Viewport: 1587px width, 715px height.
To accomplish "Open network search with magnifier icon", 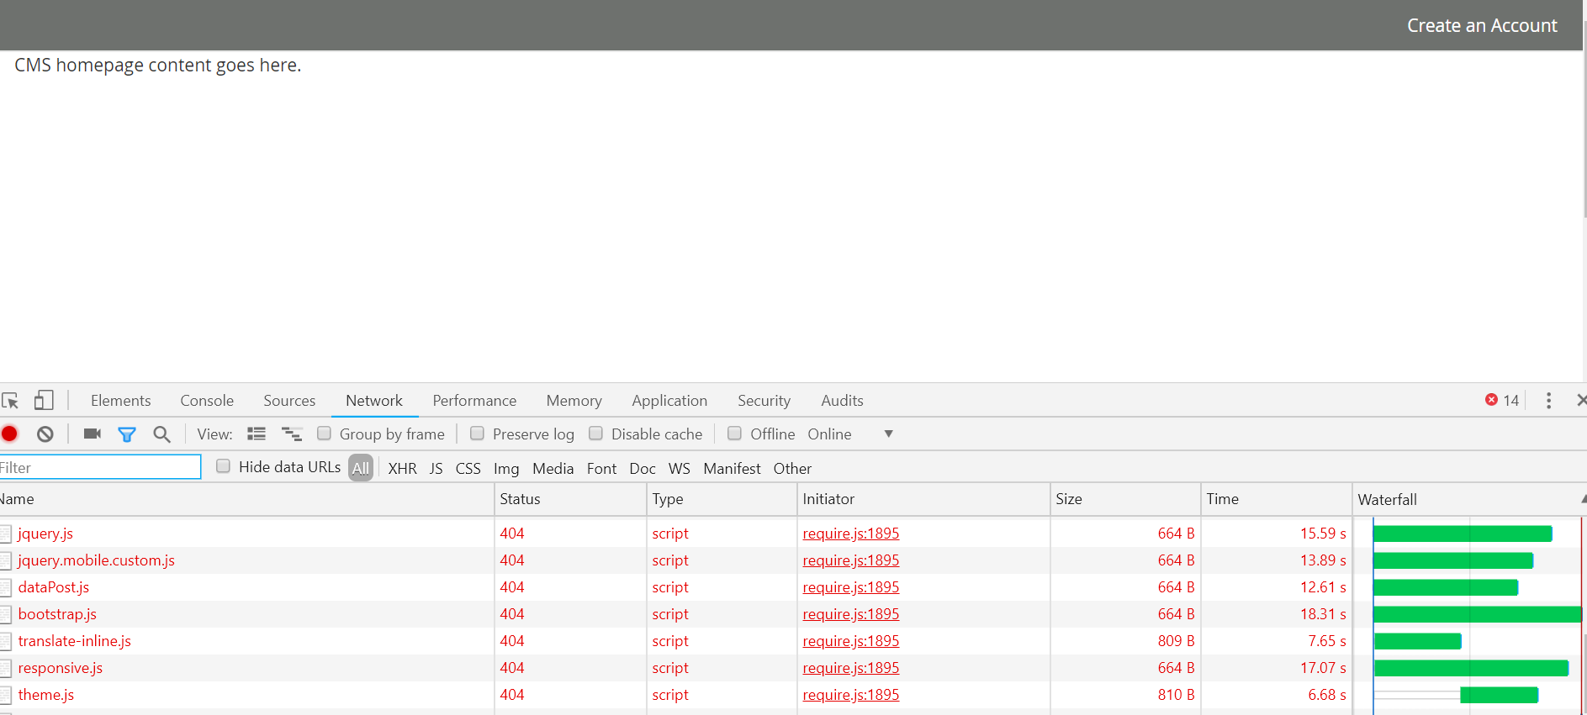I will (x=161, y=434).
